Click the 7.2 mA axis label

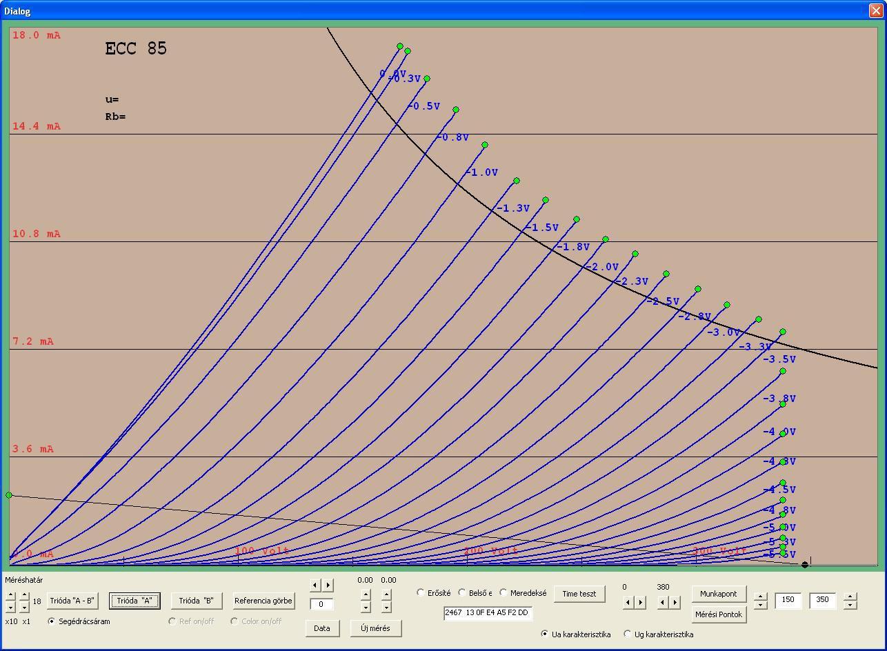tap(33, 341)
